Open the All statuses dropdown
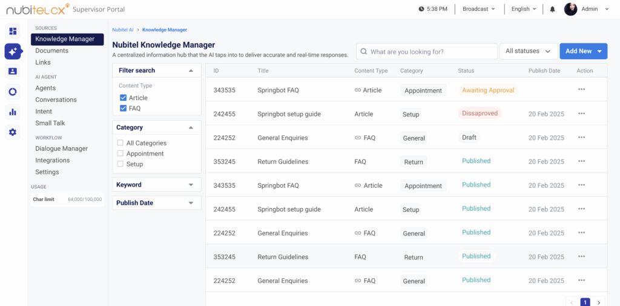 [x=529, y=51]
